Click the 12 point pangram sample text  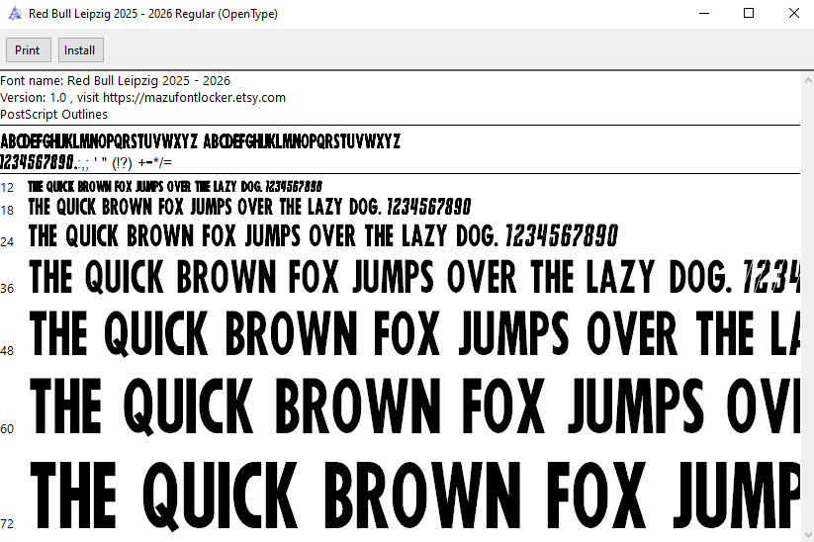(x=175, y=186)
